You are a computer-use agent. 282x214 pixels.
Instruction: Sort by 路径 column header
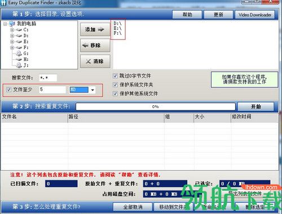(x=116, y=117)
